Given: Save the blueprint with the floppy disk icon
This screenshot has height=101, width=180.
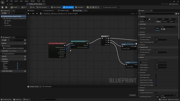Looking at the screenshot, I should coord(3,7).
